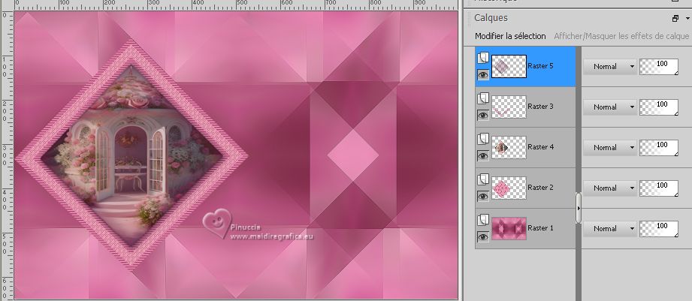Toggle visibility of Raster 4 layer
This screenshot has width=692, height=301.
tap(483, 155)
